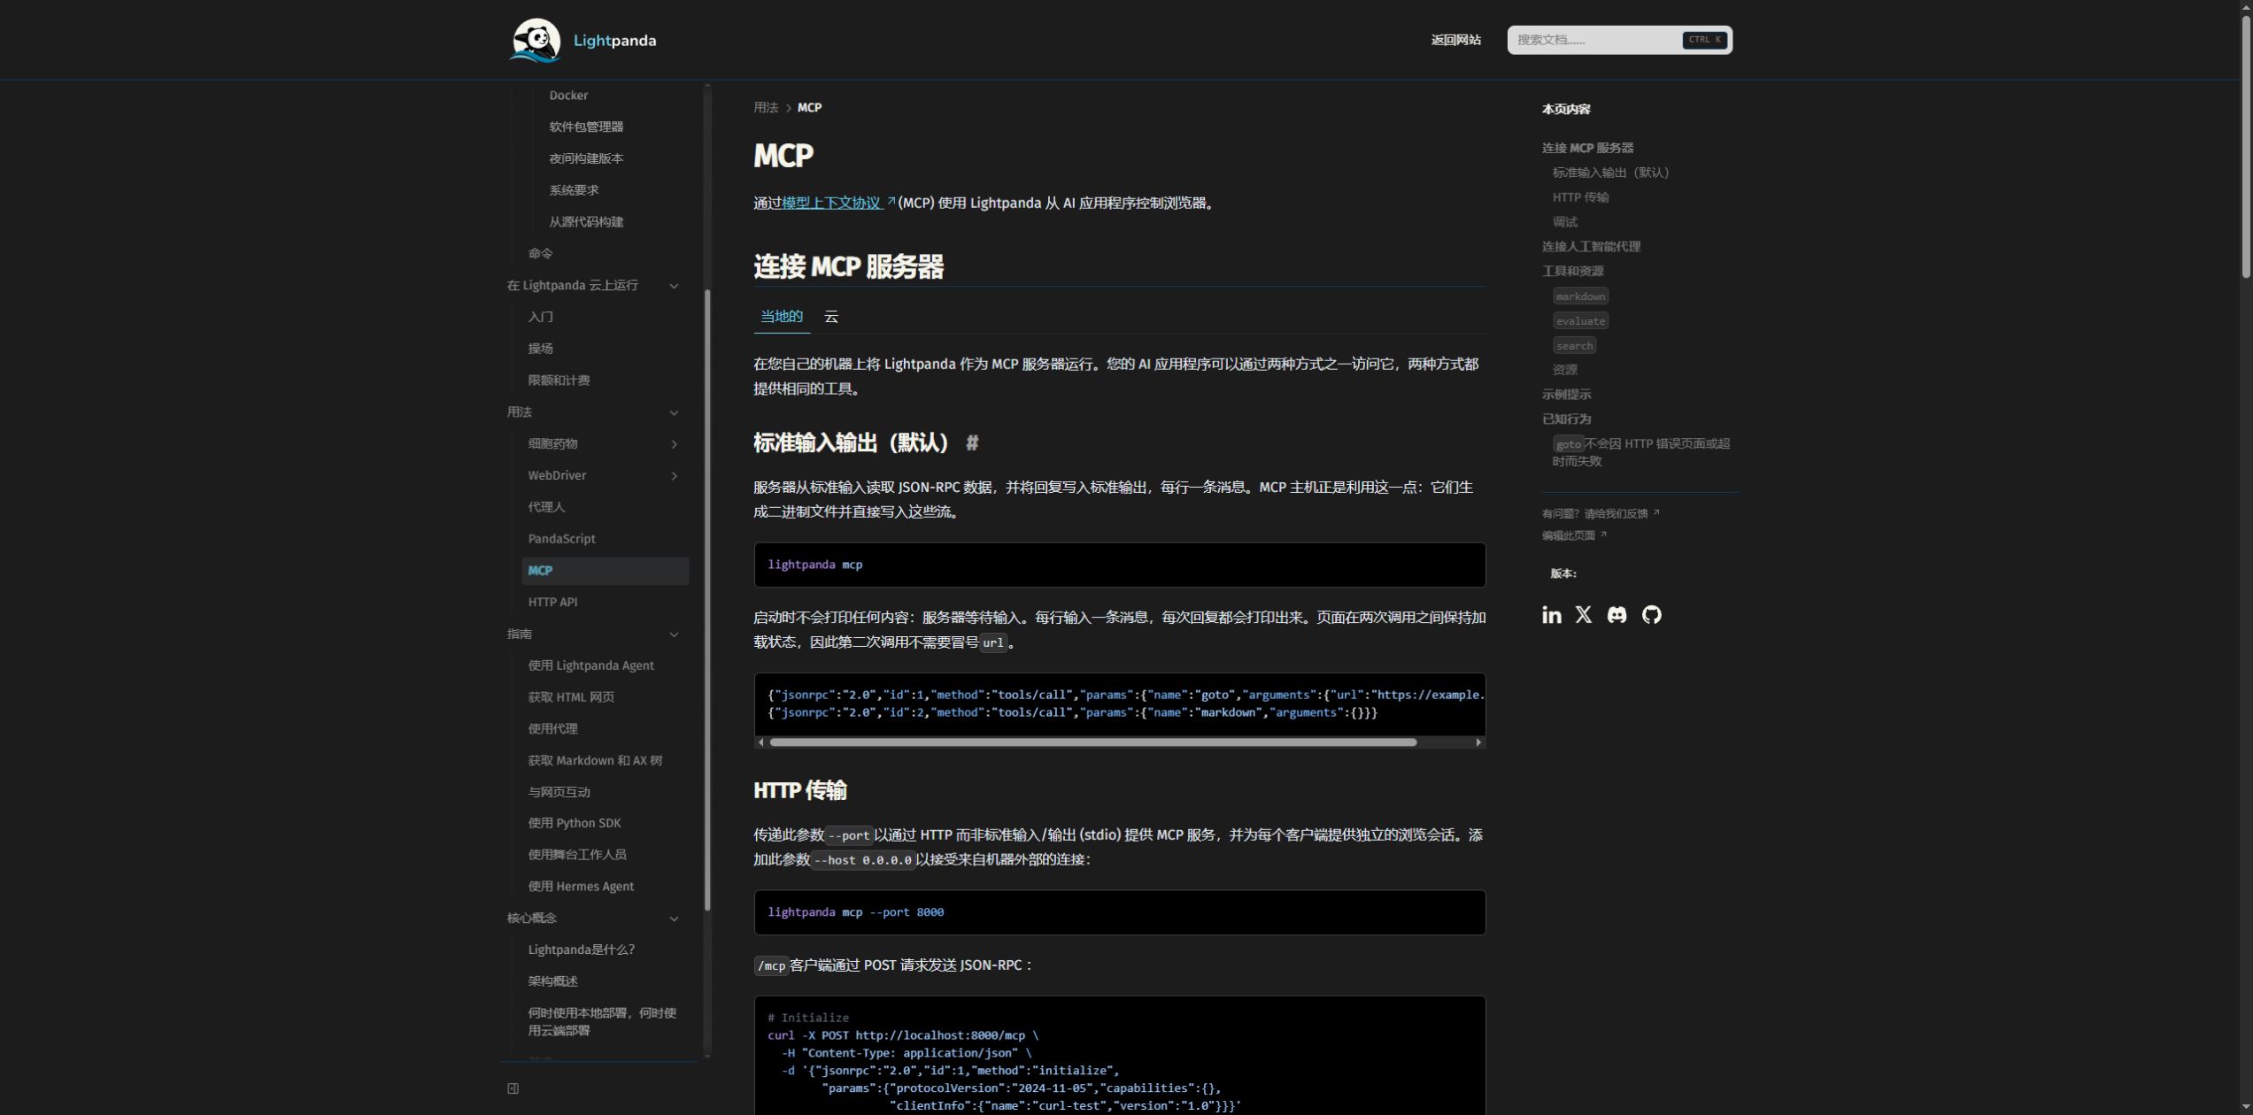Open the GitHub icon link
2253x1115 pixels.
pyautogui.click(x=1652, y=615)
